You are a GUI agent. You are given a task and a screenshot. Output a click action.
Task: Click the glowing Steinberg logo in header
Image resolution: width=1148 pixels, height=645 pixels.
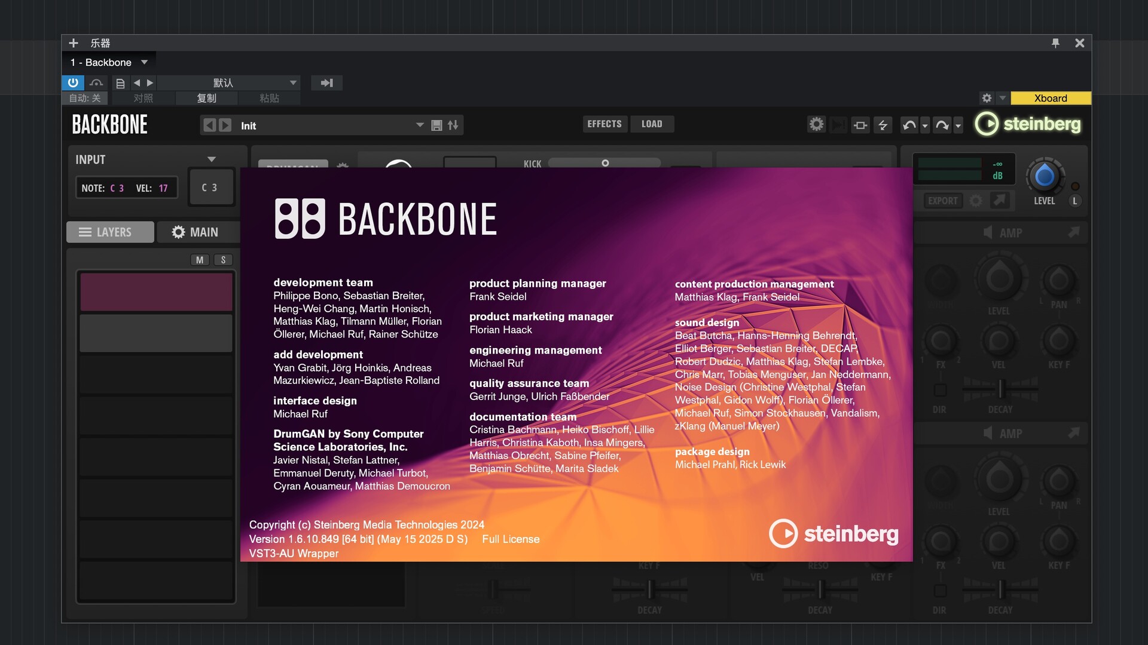(1028, 124)
